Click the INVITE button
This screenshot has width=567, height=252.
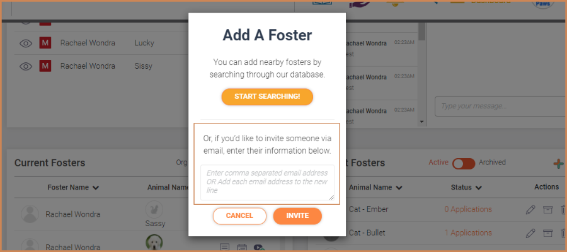click(x=297, y=216)
